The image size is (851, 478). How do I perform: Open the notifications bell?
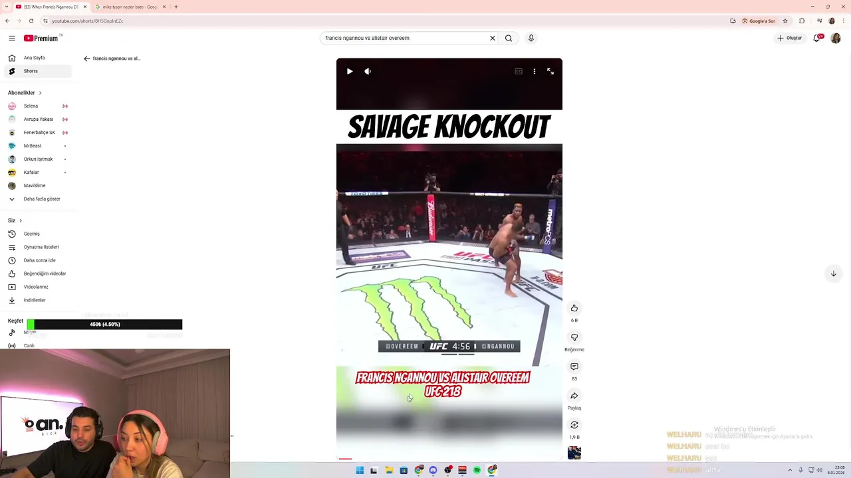(x=817, y=38)
